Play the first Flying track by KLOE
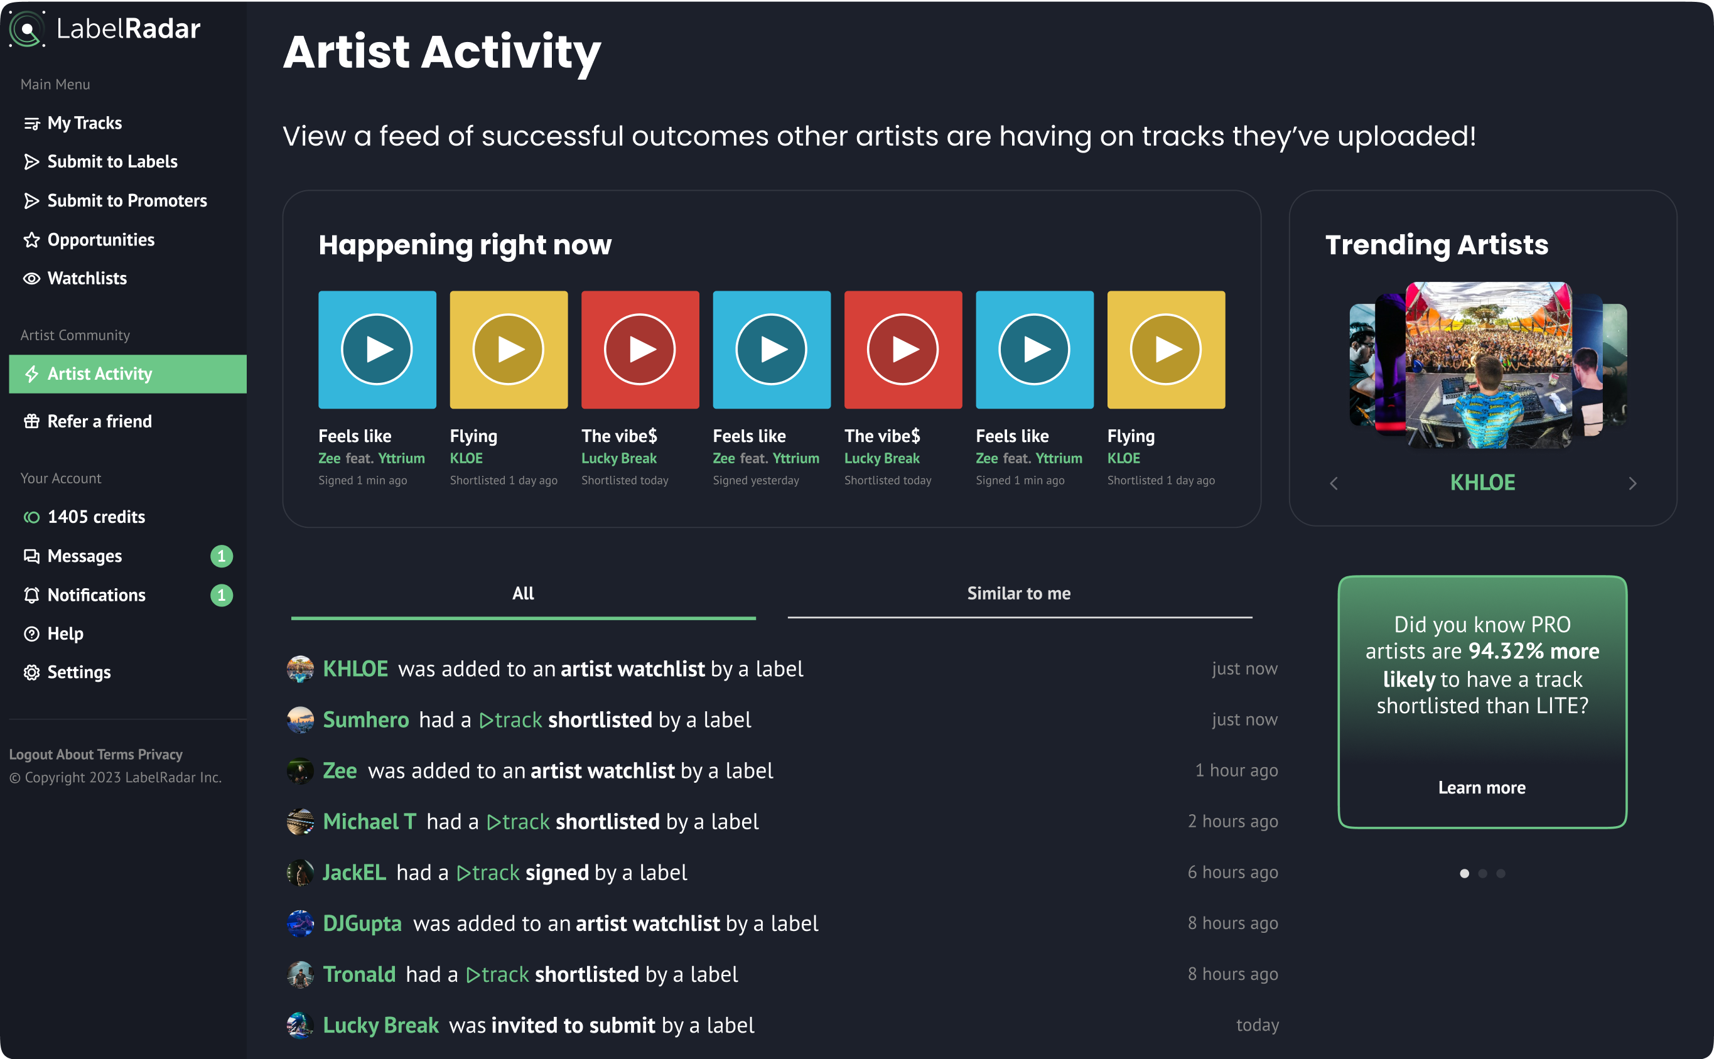Screen dimensions: 1714x1059 (509, 350)
